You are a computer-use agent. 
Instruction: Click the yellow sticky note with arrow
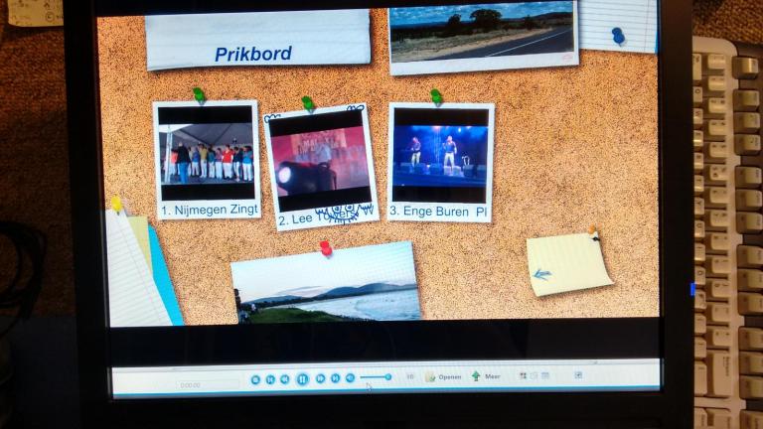(568, 264)
